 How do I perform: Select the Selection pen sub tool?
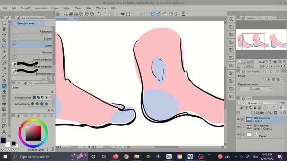[32, 72]
